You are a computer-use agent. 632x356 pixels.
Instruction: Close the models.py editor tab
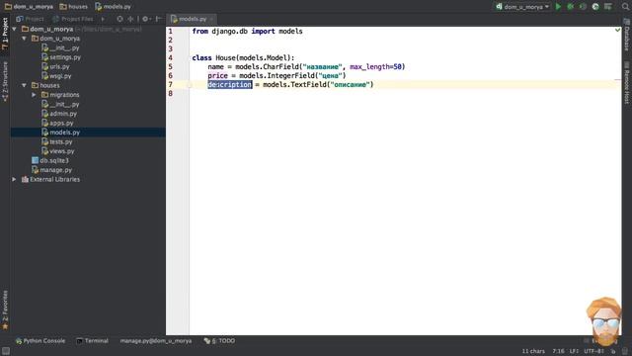[211, 19]
